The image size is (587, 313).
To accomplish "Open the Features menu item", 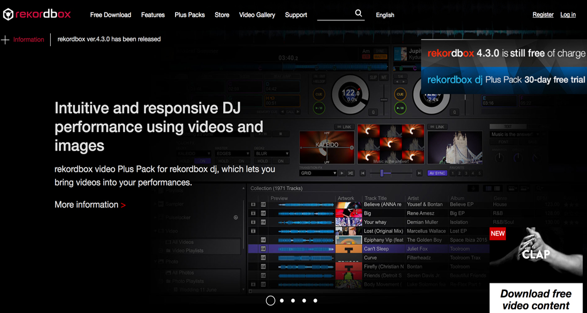I will coord(153,15).
